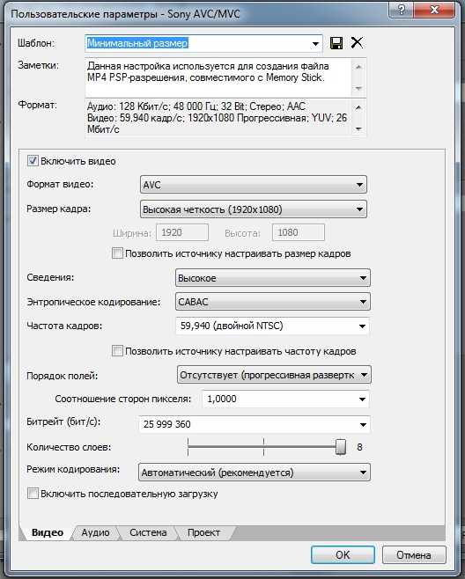
Task: Open the Частота кадров dropdown
Action: coord(272,326)
